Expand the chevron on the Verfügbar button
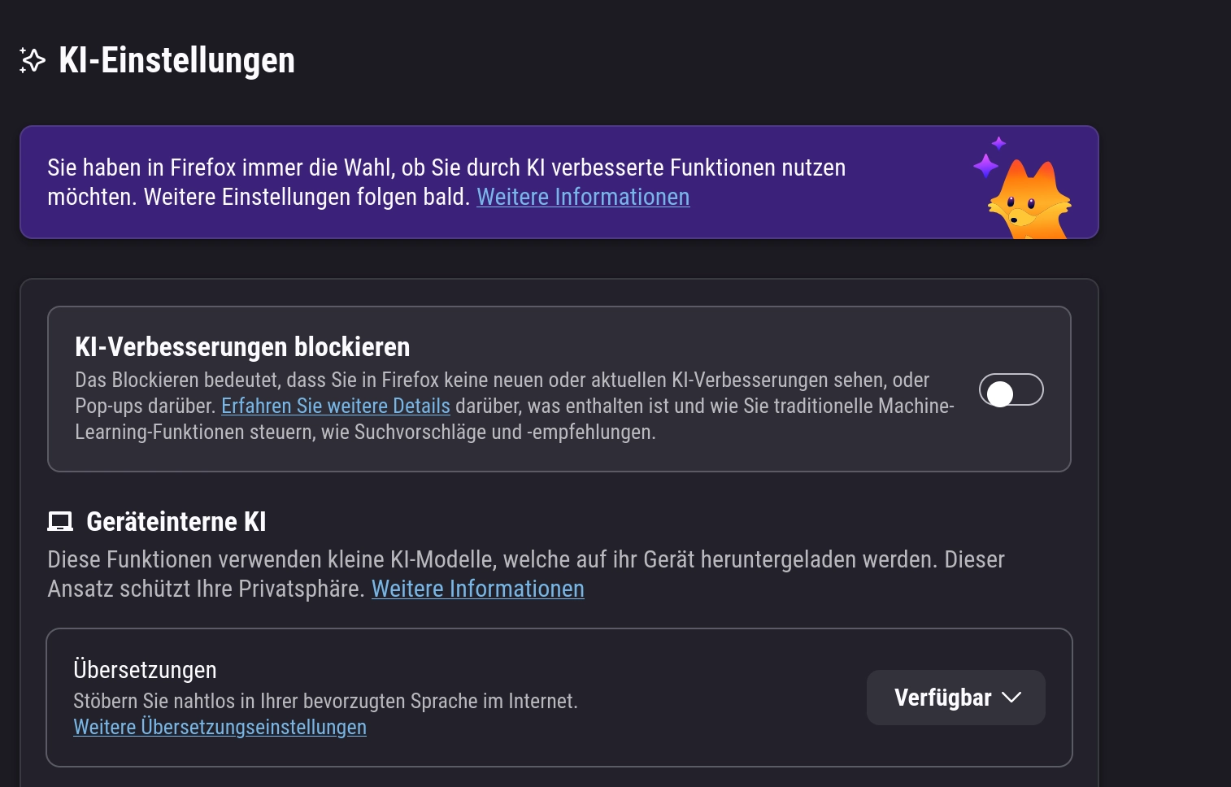Viewport: 1231px width, 787px height. pos(1013,698)
